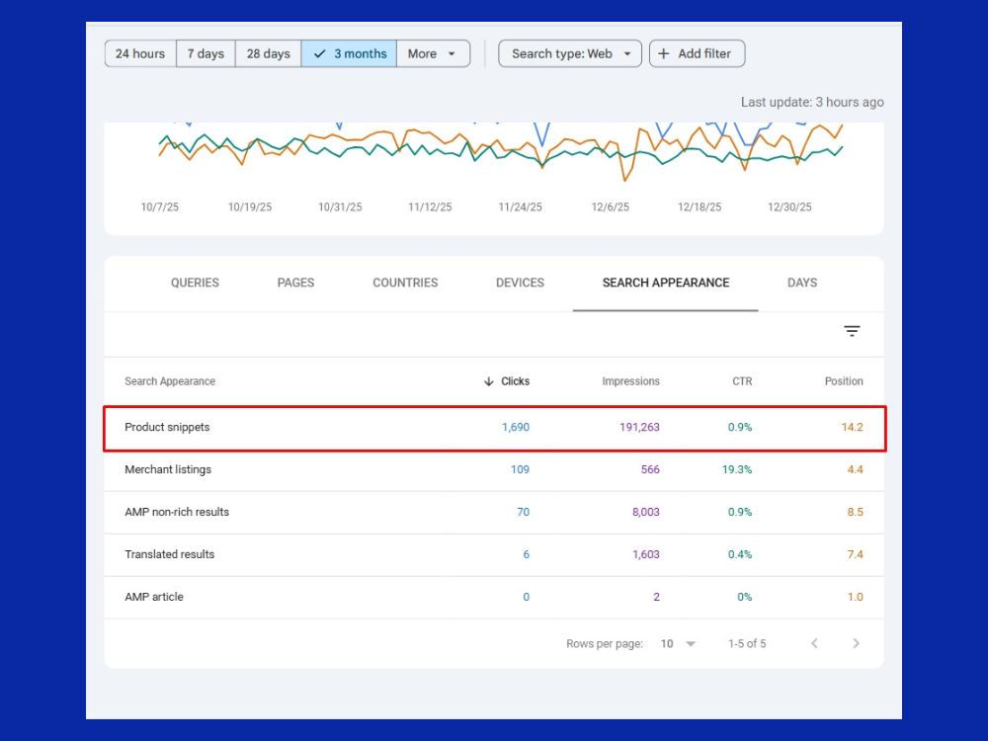Click the 10/19/25 chart date label
Image resolution: width=988 pixels, height=741 pixels.
[250, 206]
